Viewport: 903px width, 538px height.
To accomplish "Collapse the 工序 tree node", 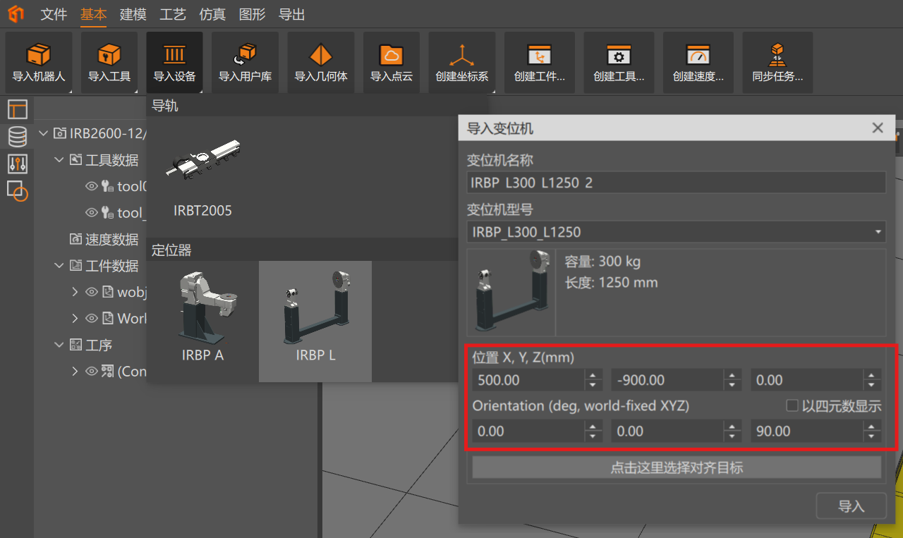I will tap(59, 345).
